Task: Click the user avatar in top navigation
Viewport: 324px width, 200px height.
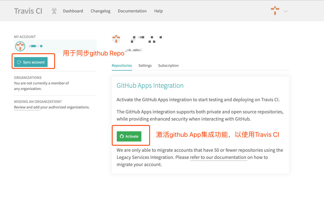Action: click(x=275, y=11)
